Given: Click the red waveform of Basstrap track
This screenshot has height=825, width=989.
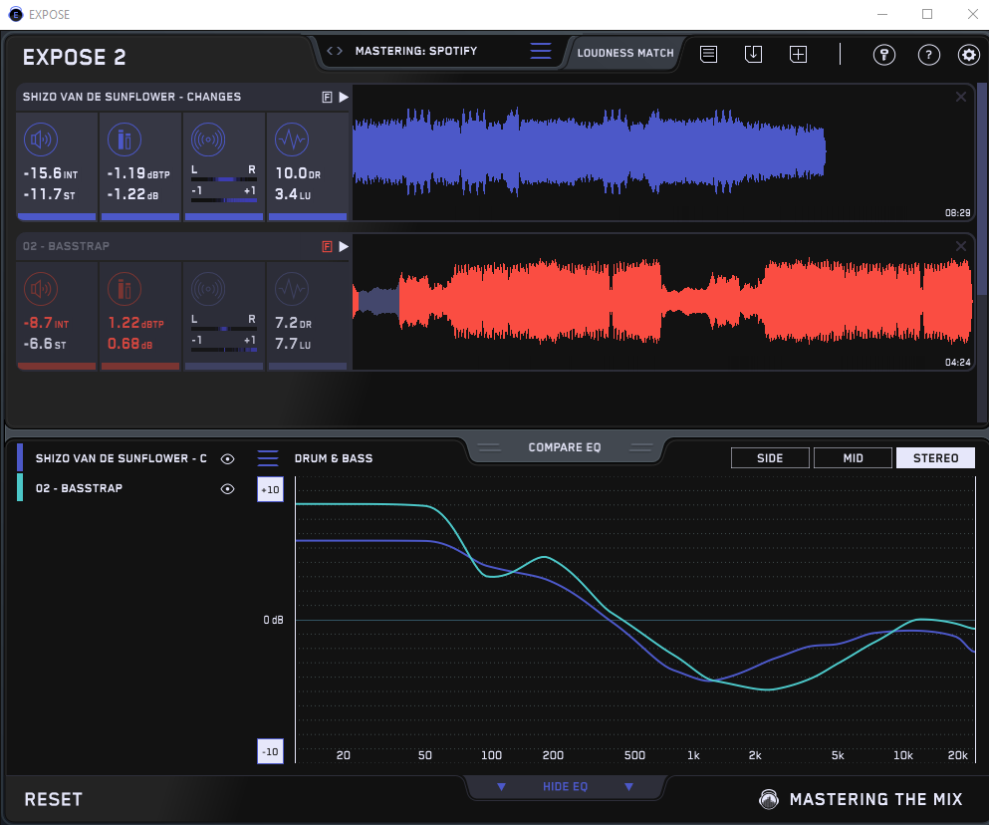Looking at the screenshot, I should [x=662, y=301].
